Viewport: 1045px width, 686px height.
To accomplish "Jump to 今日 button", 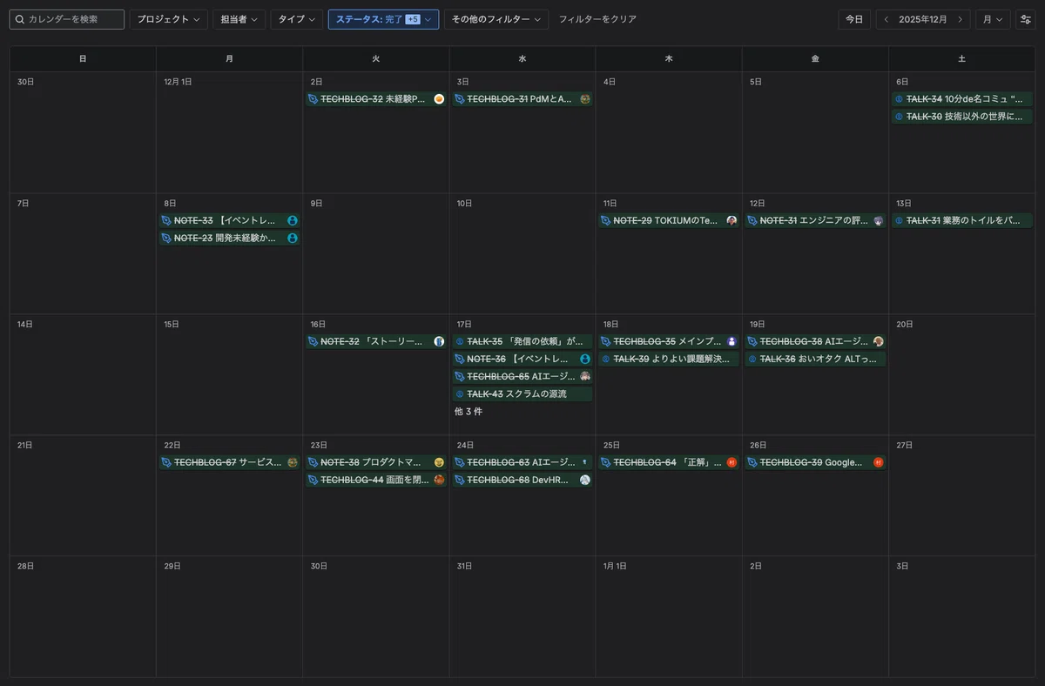I will (854, 19).
